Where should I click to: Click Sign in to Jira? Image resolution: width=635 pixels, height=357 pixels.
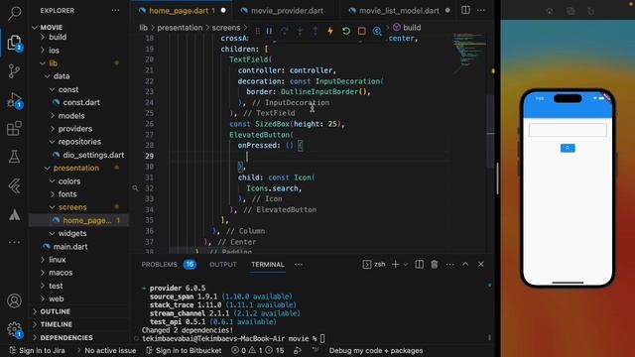point(38,350)
